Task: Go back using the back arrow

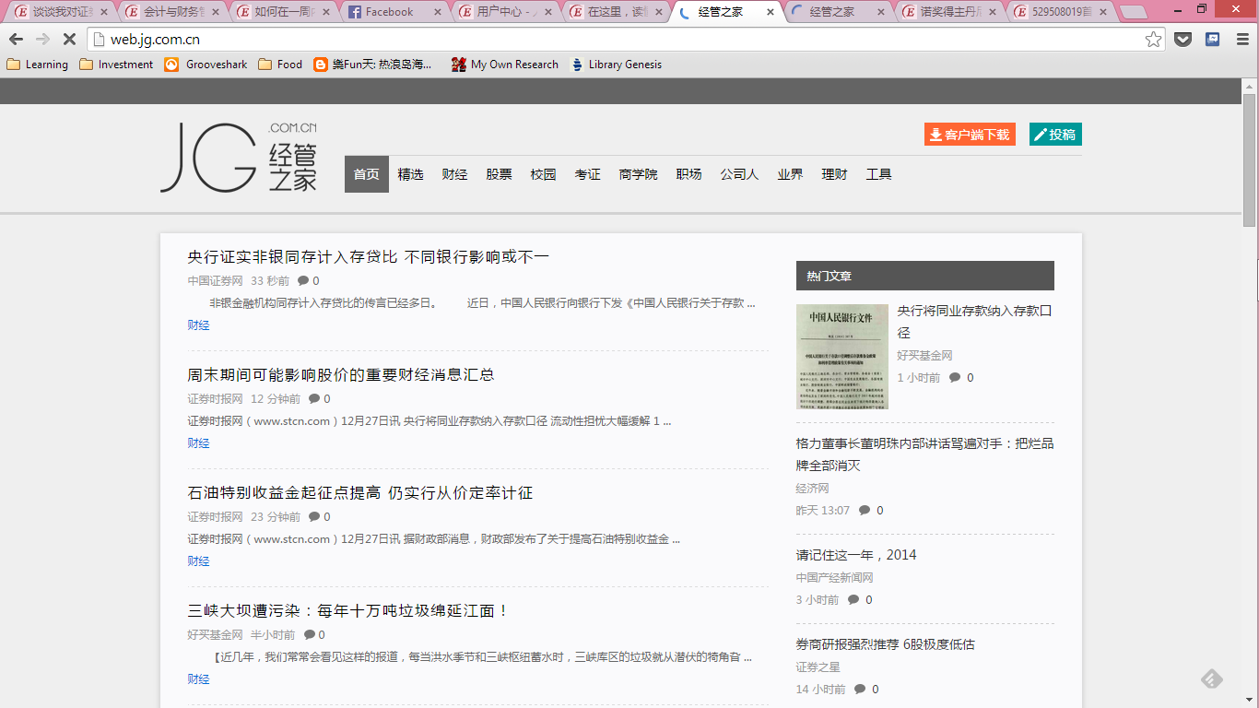Action: [x=16, y=39]
